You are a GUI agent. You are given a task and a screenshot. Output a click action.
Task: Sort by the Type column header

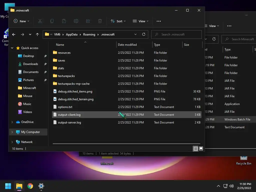pos(157,45)
